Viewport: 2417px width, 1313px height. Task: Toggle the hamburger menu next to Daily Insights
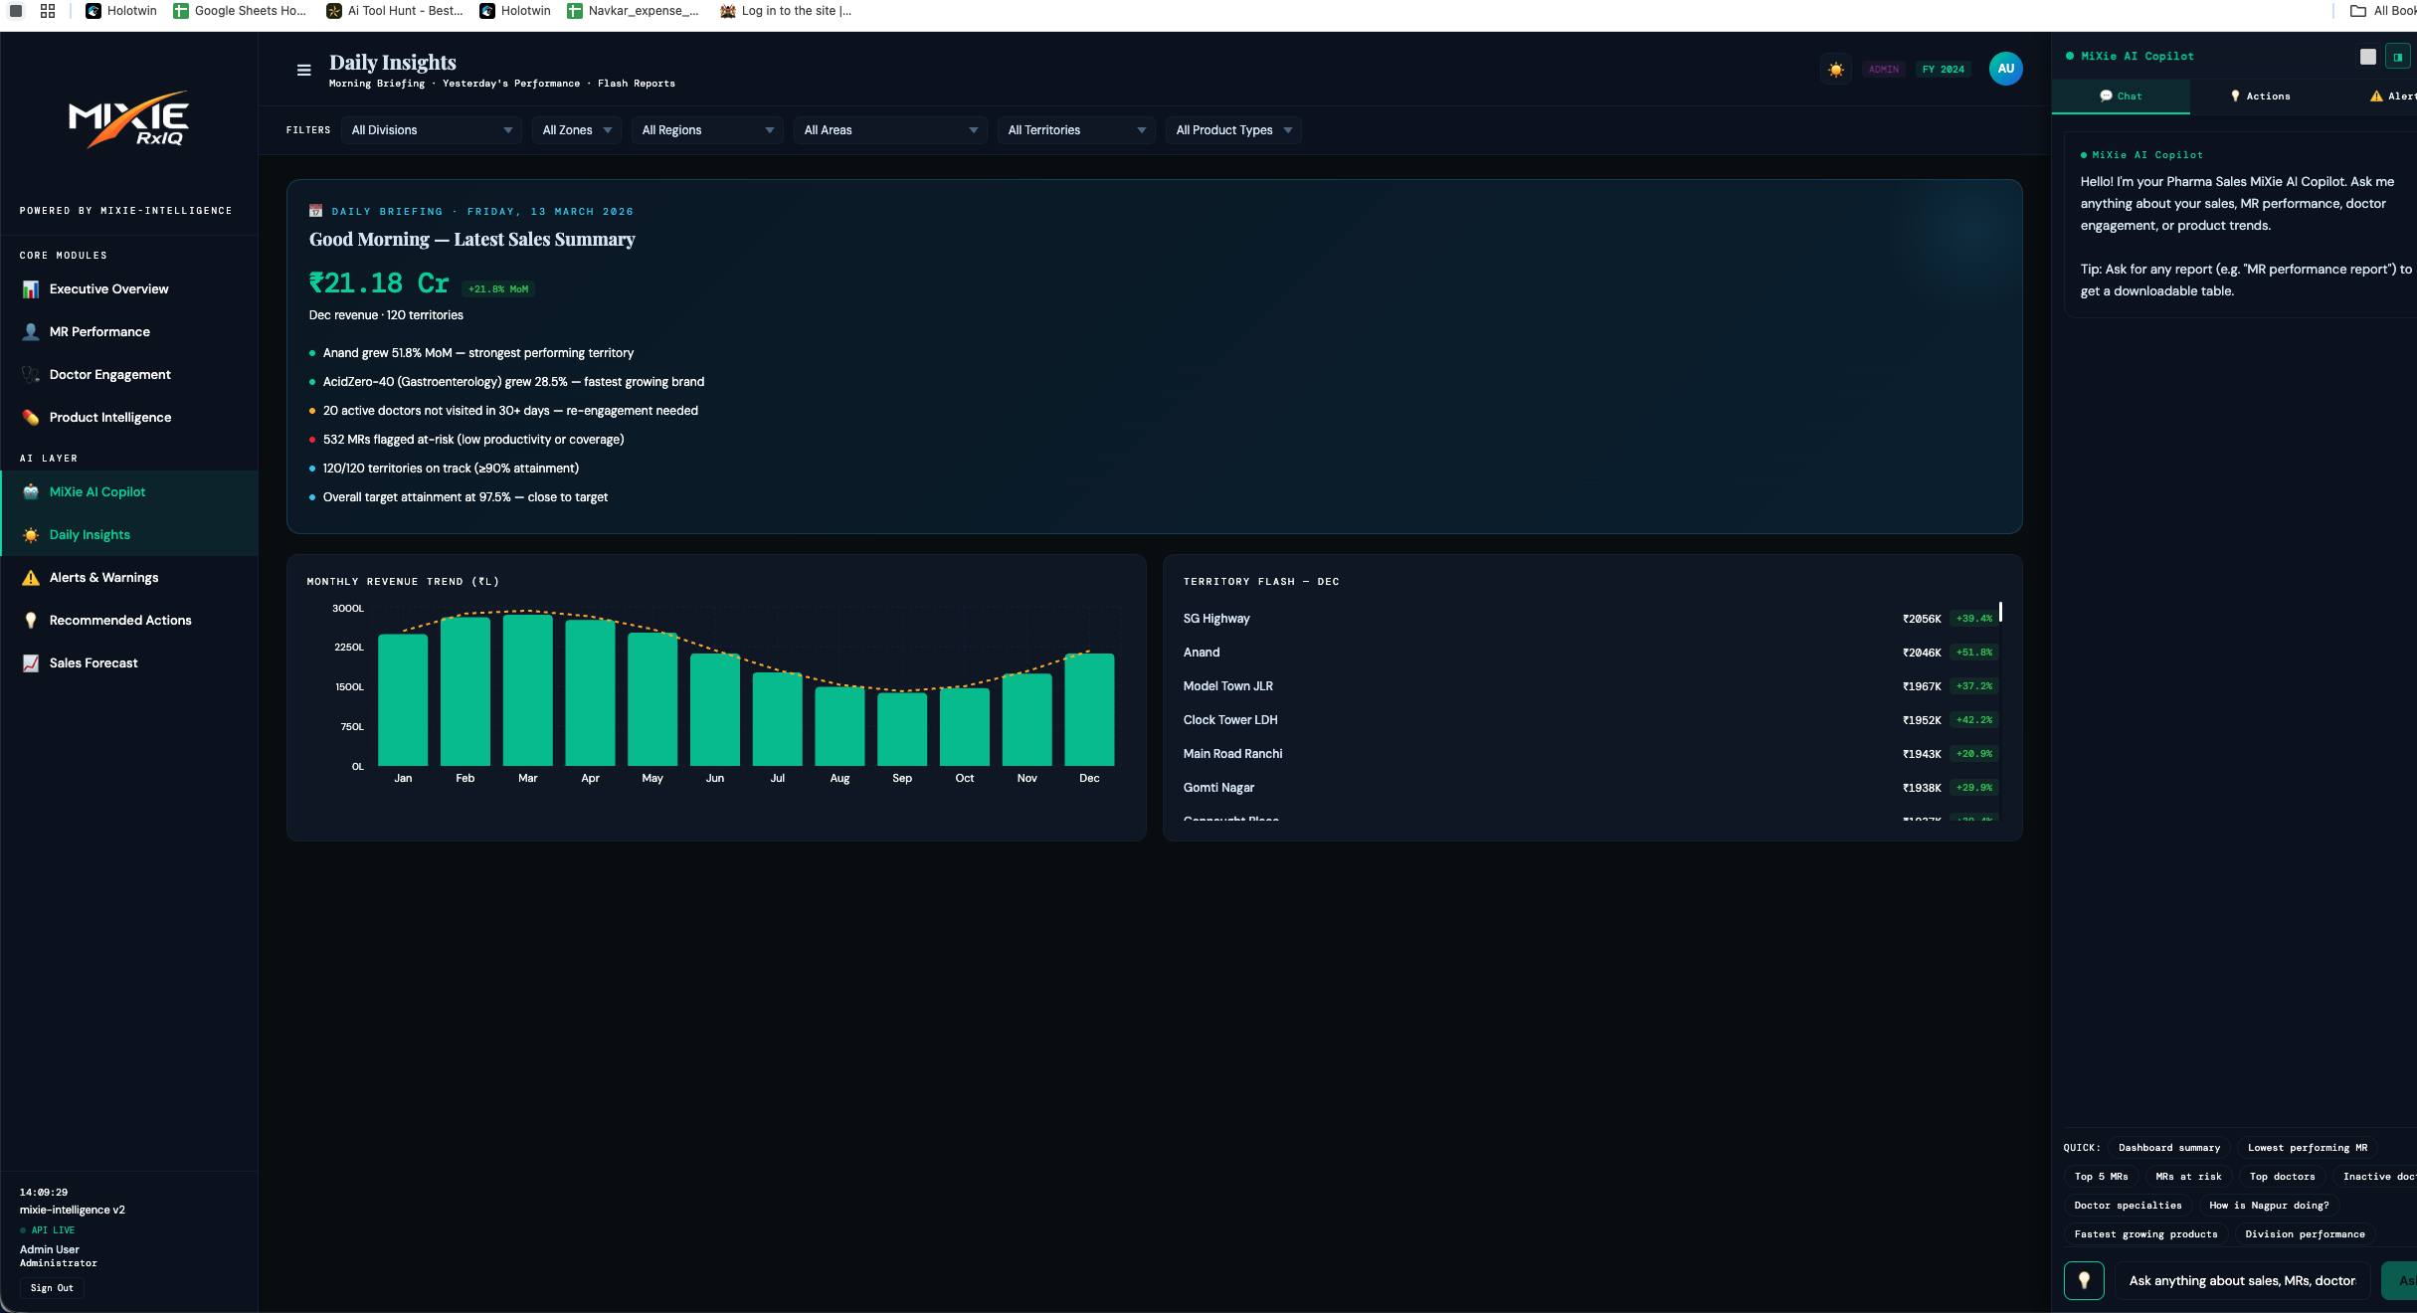[302, 69]
